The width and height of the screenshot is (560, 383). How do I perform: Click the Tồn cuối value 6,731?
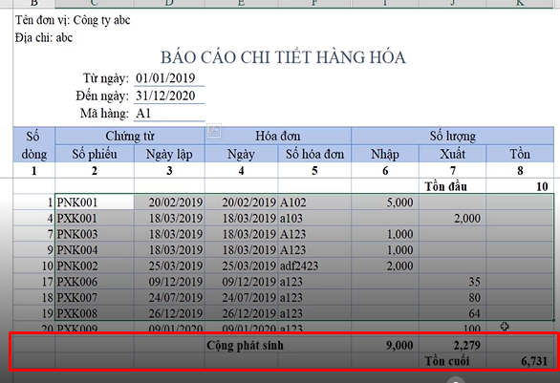point(520,361)
